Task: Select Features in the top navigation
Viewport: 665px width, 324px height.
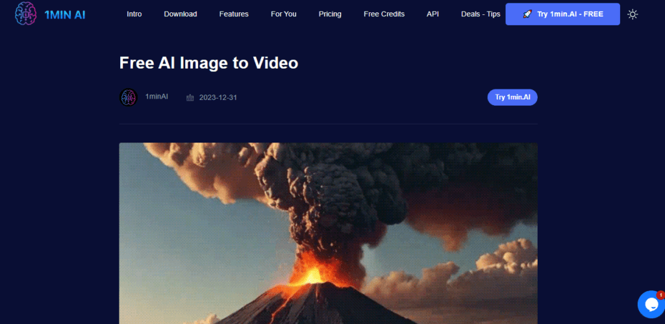Action: pos(234,14)
